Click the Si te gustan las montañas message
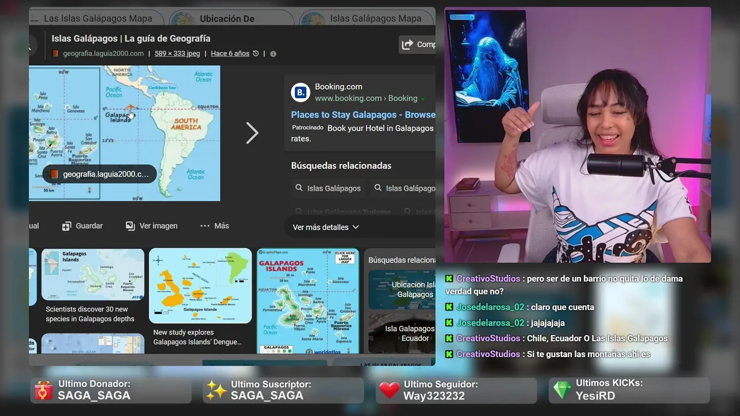This screenshot has width=740, height=416. pos(589,354)
